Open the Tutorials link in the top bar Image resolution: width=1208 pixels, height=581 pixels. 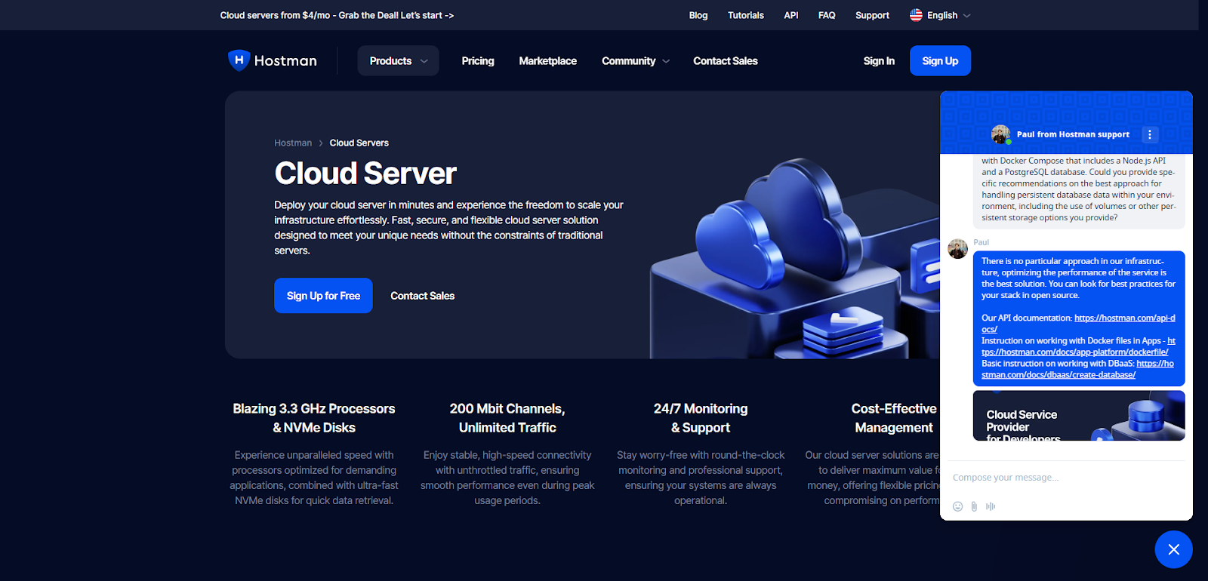pyautogui.click(x=746, y=15)
